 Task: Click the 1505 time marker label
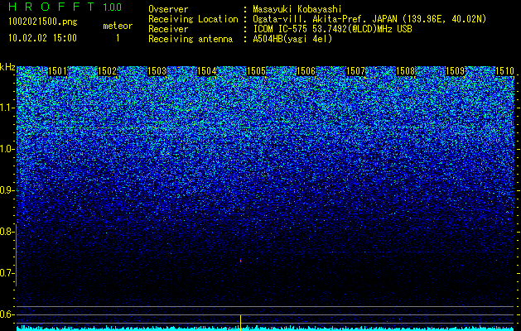coord(256,71)
